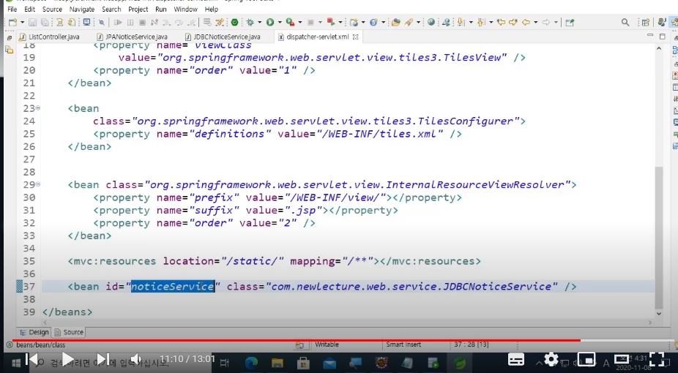The height and width of the screenshot is (373, 678).
Task: Open File Explorer from taskbar
Action: (x=277, y=363)
